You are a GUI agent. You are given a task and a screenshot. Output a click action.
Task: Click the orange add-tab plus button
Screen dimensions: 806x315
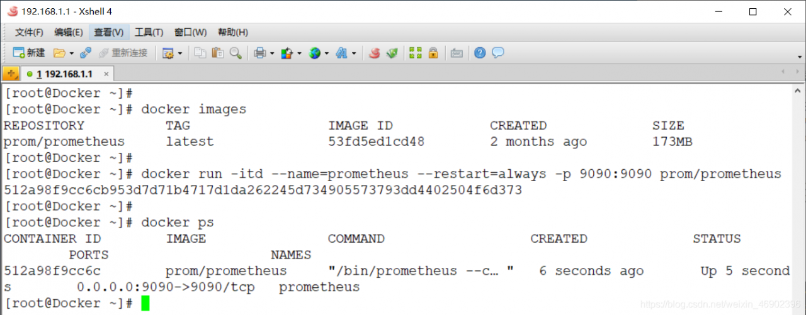click(x=11, y=74)
